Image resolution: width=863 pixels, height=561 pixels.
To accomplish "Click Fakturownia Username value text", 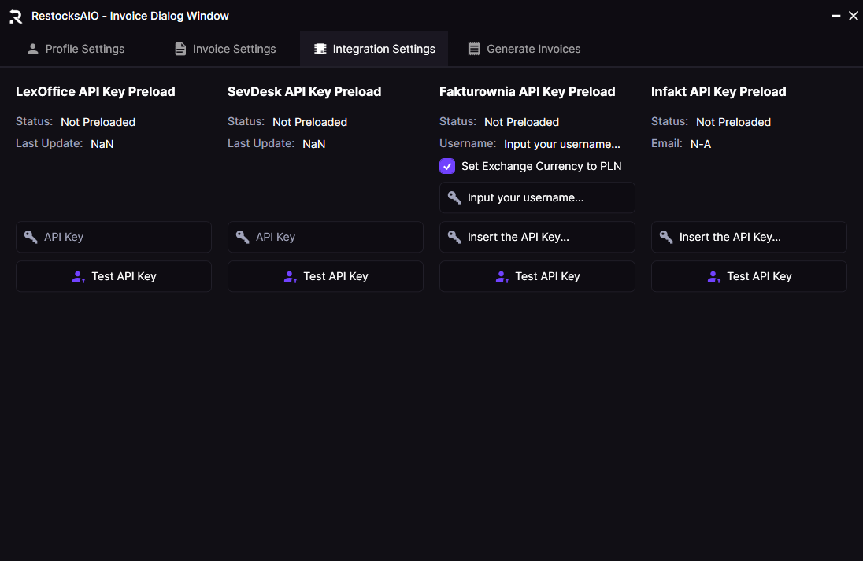I will [x=562, y=144].
